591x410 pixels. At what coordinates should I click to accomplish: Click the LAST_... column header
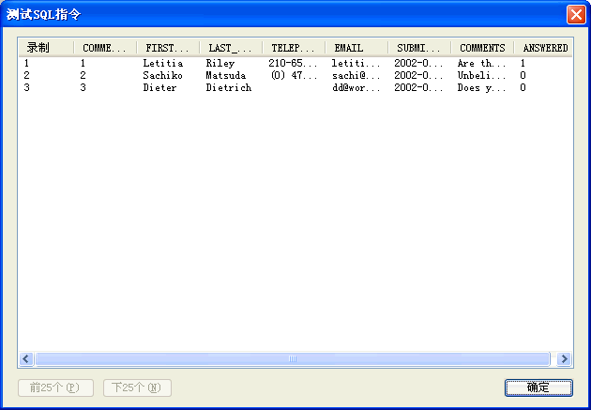coord(230,48)
